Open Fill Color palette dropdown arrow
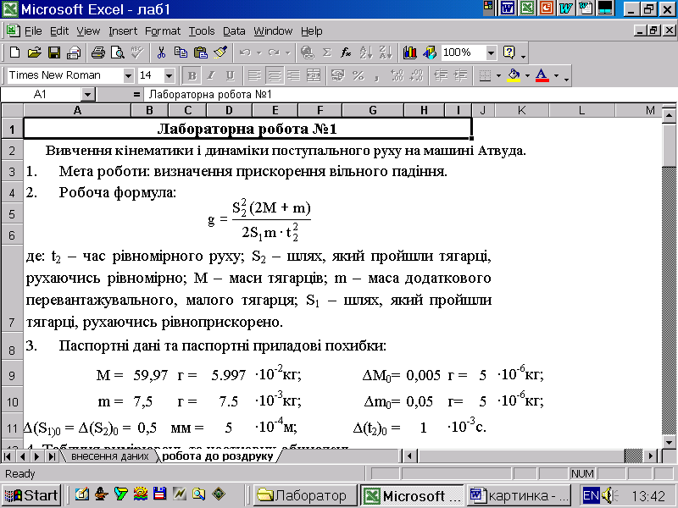The height and width of the screenshot is (508, 678). point(527,76)
